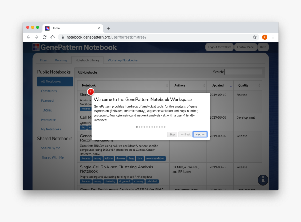This screenshot has height=222, width=301.
Task: Open Single-Cell RNA-seq Clustering Analysis Notebook
Action: click(x=116, y=169)
